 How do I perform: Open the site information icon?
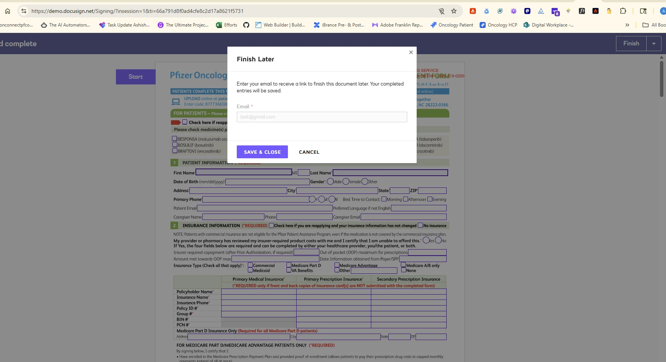tap(24, 11)
